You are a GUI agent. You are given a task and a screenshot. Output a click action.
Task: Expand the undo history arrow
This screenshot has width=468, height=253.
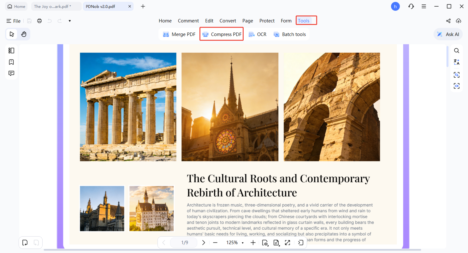[x=69, y=21]
